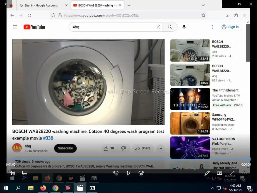257x193 pixels.
Task: Switch the player to mini view
Action: 219,173
